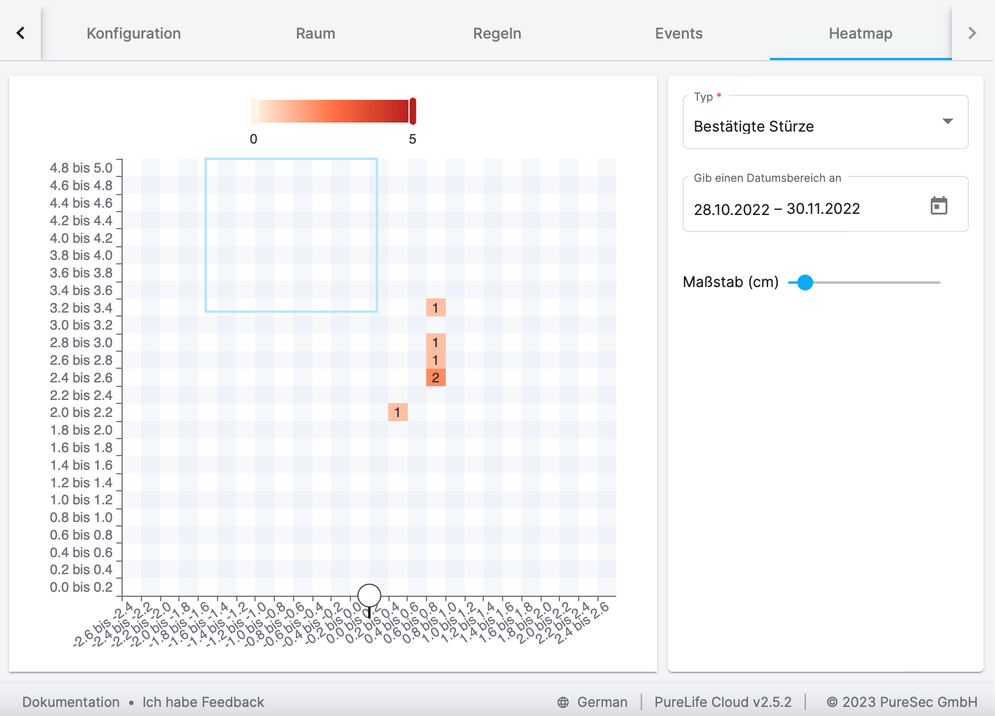
Task: Click the heatmap cell showing value 2
Action: (x=436, y=378)
